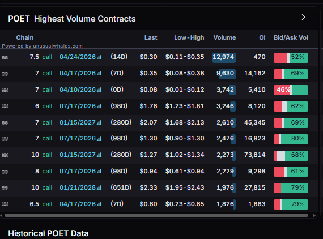Open chart icon beside 01/15/2027 in 7 call row
The height and width of the screenshot is (239, 323).
click(99, 122)
